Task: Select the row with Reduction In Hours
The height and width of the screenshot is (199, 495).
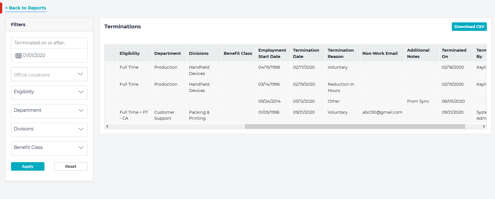Action: click(341, 87)
